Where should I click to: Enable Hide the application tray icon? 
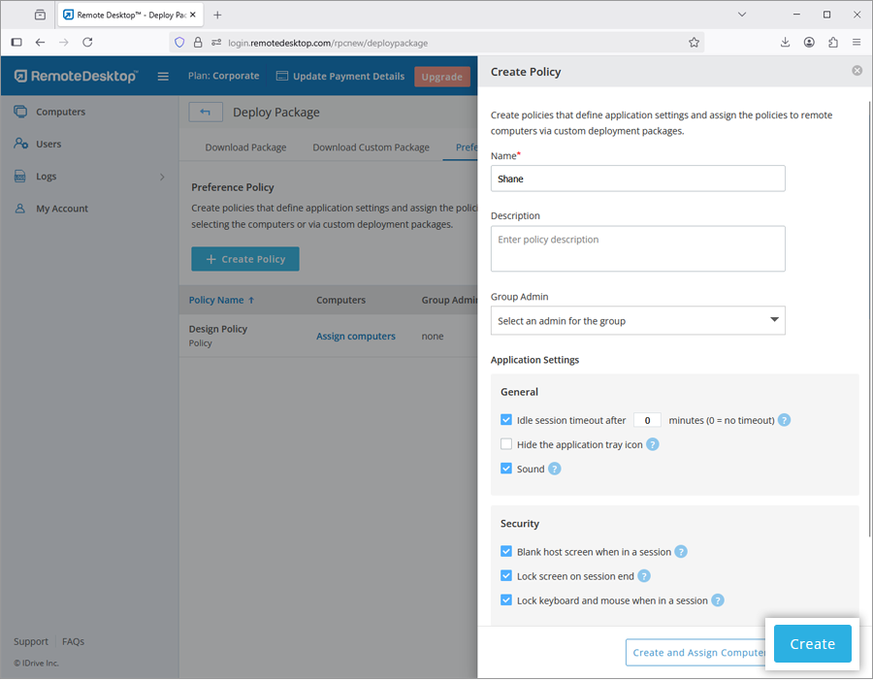pos(506,444)
